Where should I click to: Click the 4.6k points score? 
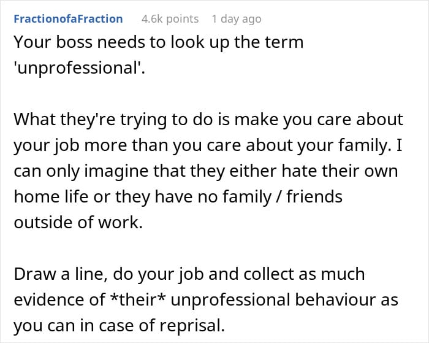click(170, 19)
